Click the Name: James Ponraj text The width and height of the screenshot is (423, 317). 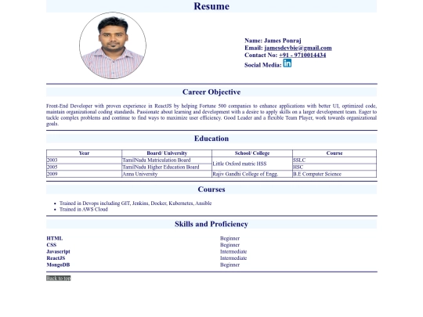(273, 41)
